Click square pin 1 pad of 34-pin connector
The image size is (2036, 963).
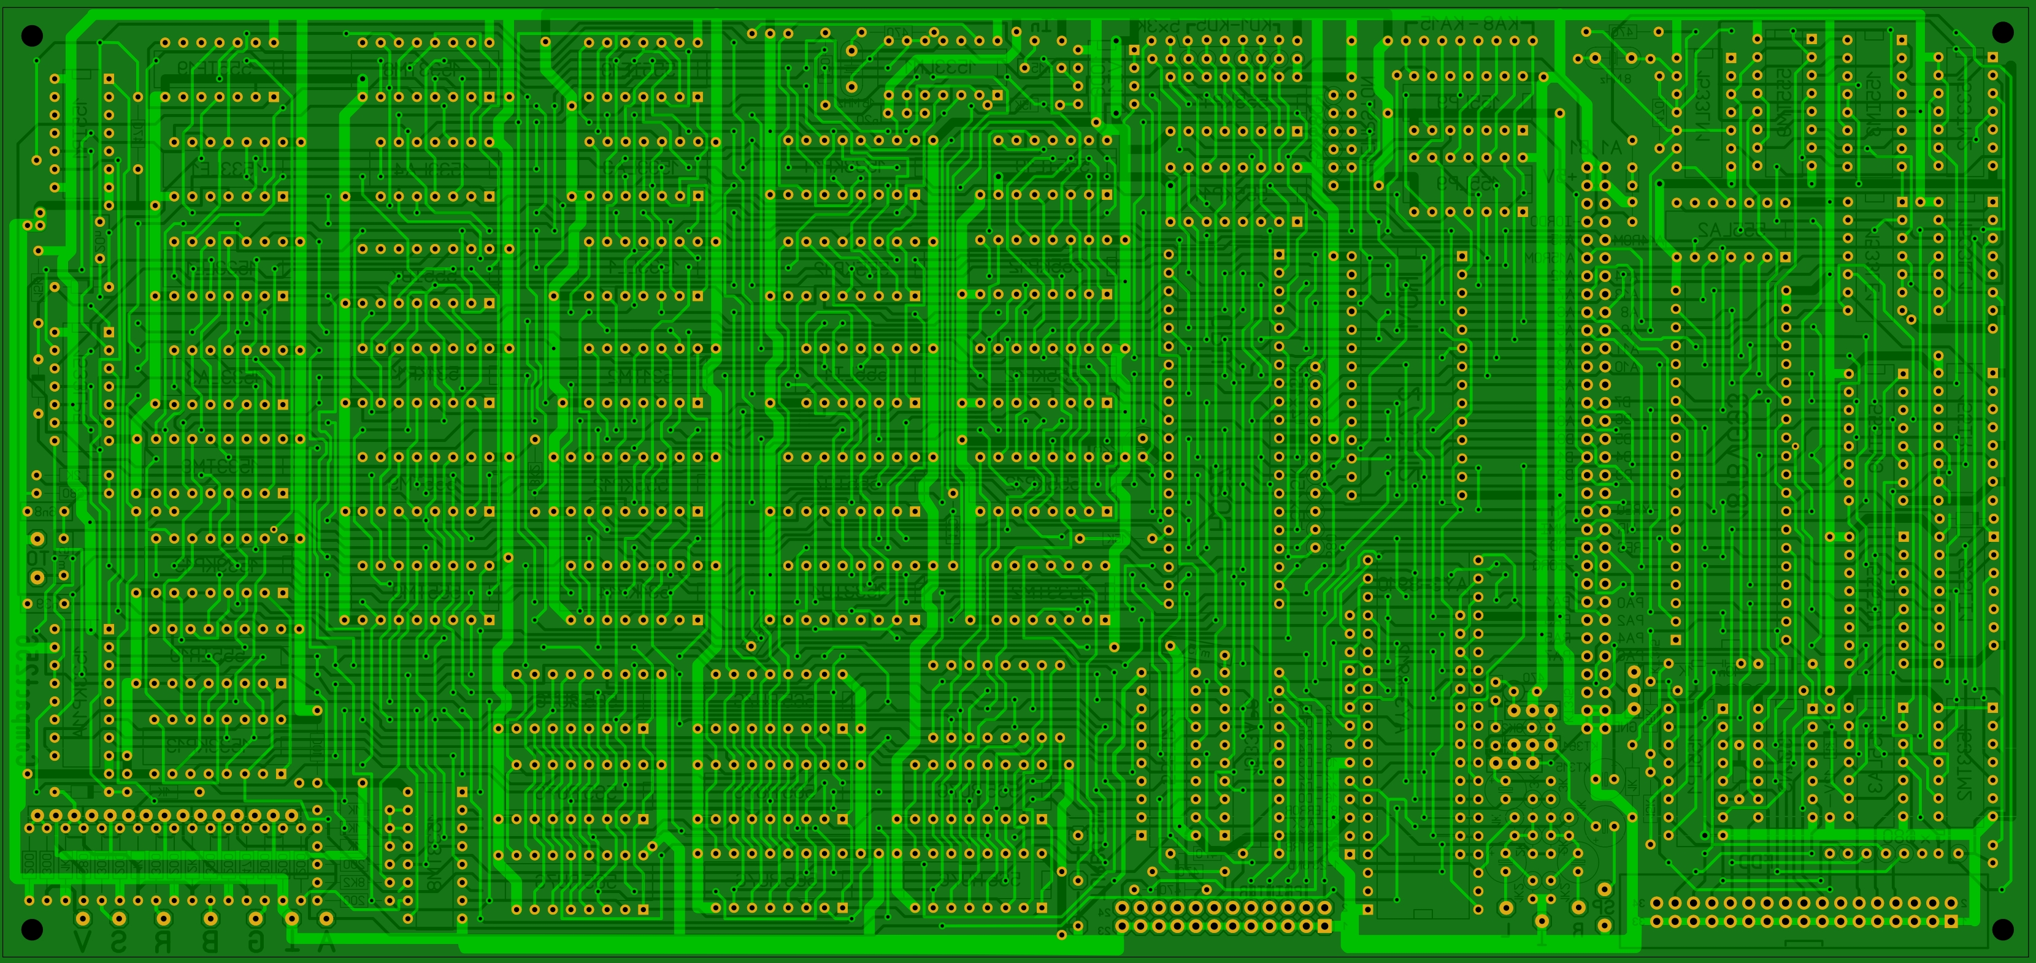tap(1951, 921)
